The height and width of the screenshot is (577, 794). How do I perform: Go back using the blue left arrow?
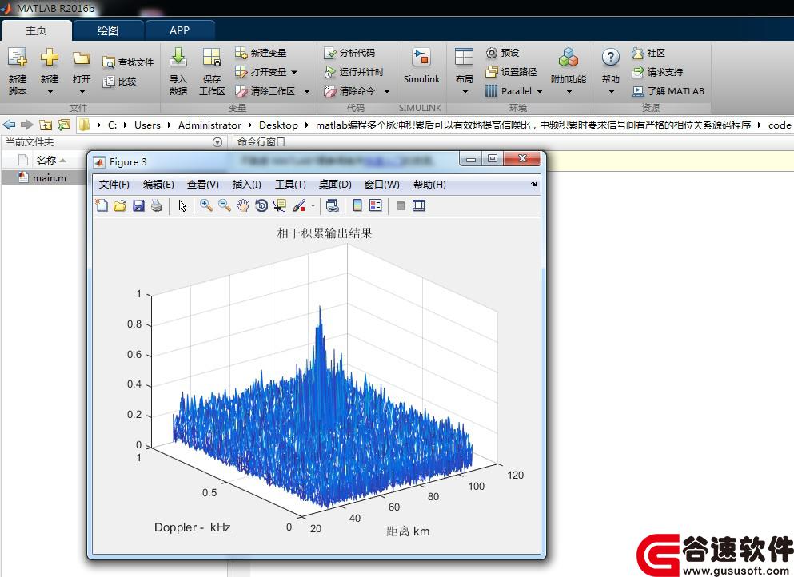9,125
